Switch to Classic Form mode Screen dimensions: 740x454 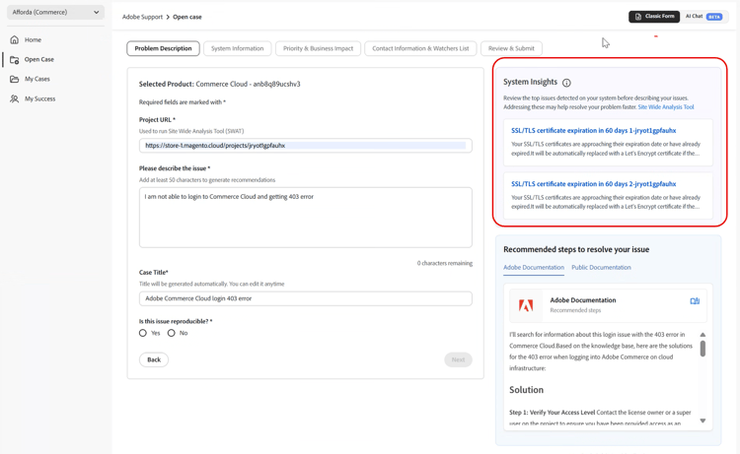654,17
